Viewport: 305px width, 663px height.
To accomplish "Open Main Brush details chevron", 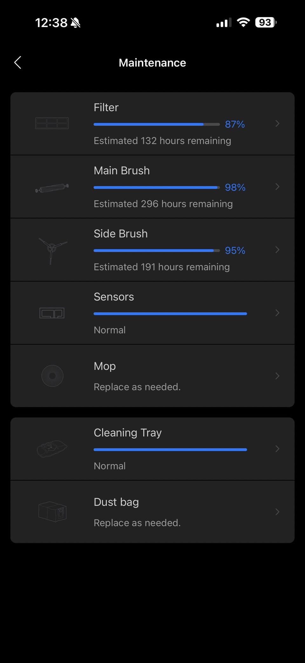I will [277, 187].
